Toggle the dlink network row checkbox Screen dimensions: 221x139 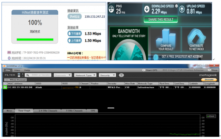click(5, 87)
